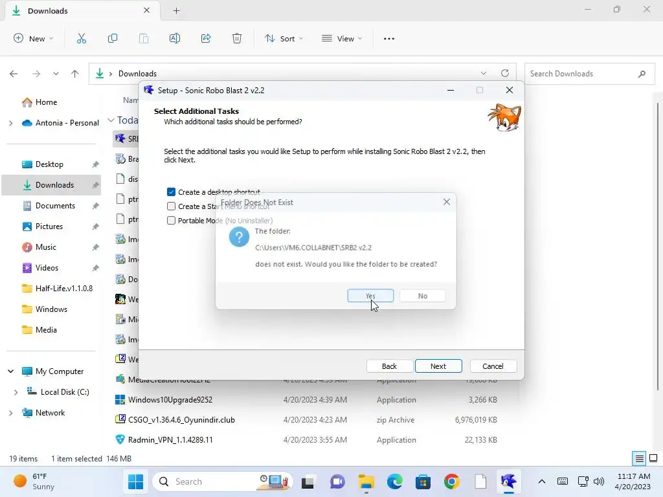Click the Paste clipboard icon

(144, 38)
